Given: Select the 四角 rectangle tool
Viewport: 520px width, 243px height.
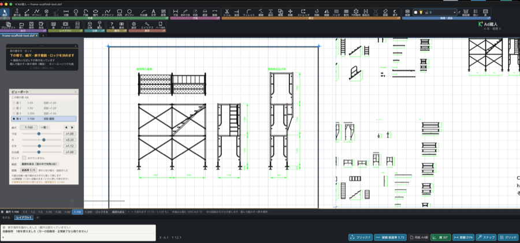Looking at the screenshot, I should coord(120,12).
